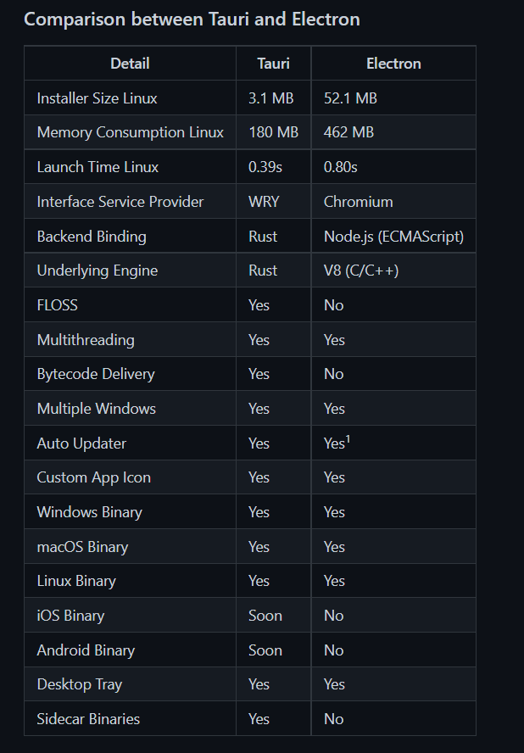The image size is (524, 753).
Task: Click the 52.1 MB installer size cell
Action: click(350, 98)
